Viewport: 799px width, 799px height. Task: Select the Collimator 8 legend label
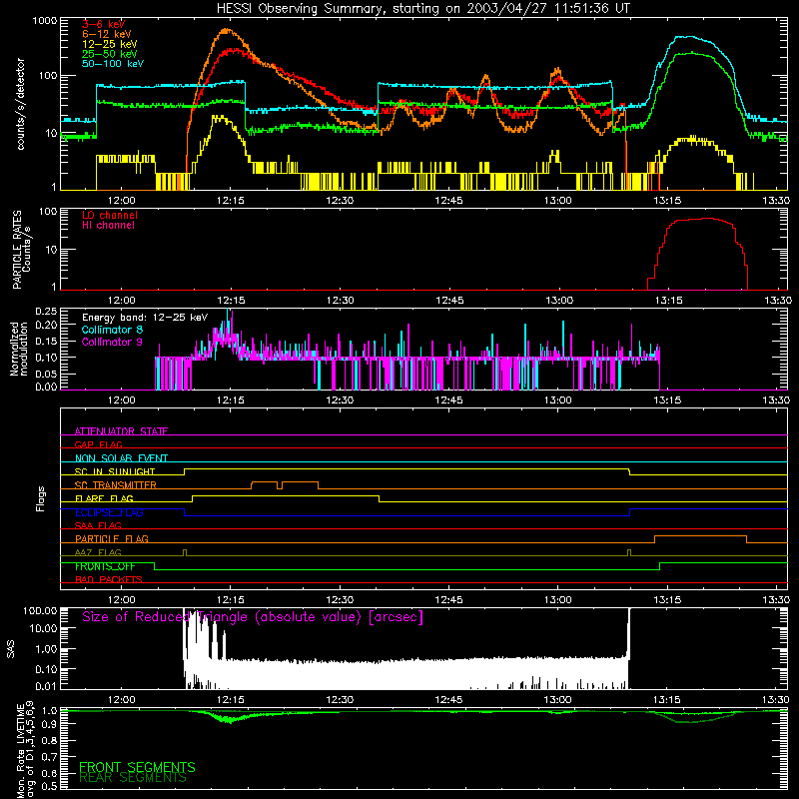coord(112,330)
